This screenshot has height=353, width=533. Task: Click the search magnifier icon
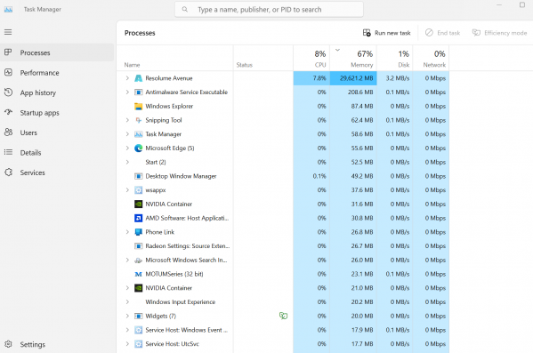184,10
